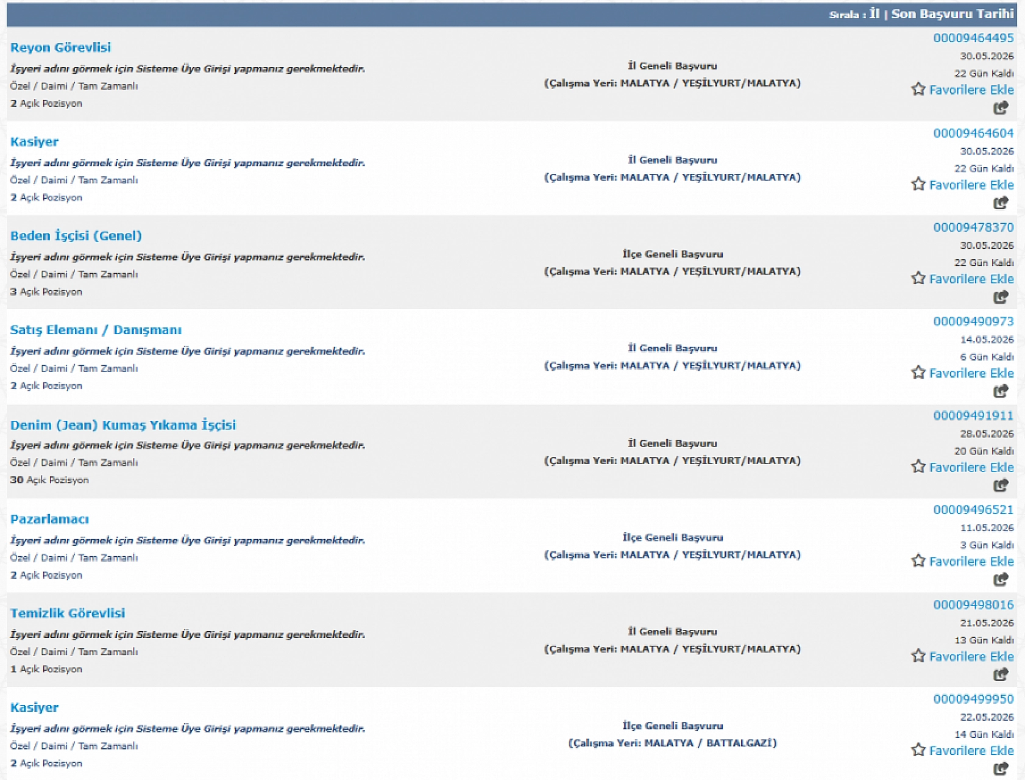This screenshot has width=1025, height=780.
Task: Click share icon for listing 00009490973
Action: pyautogui.click(x=1001, y=391)
